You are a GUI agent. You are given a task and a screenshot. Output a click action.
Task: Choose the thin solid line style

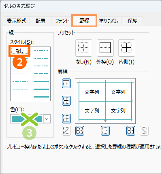(20, 97)
